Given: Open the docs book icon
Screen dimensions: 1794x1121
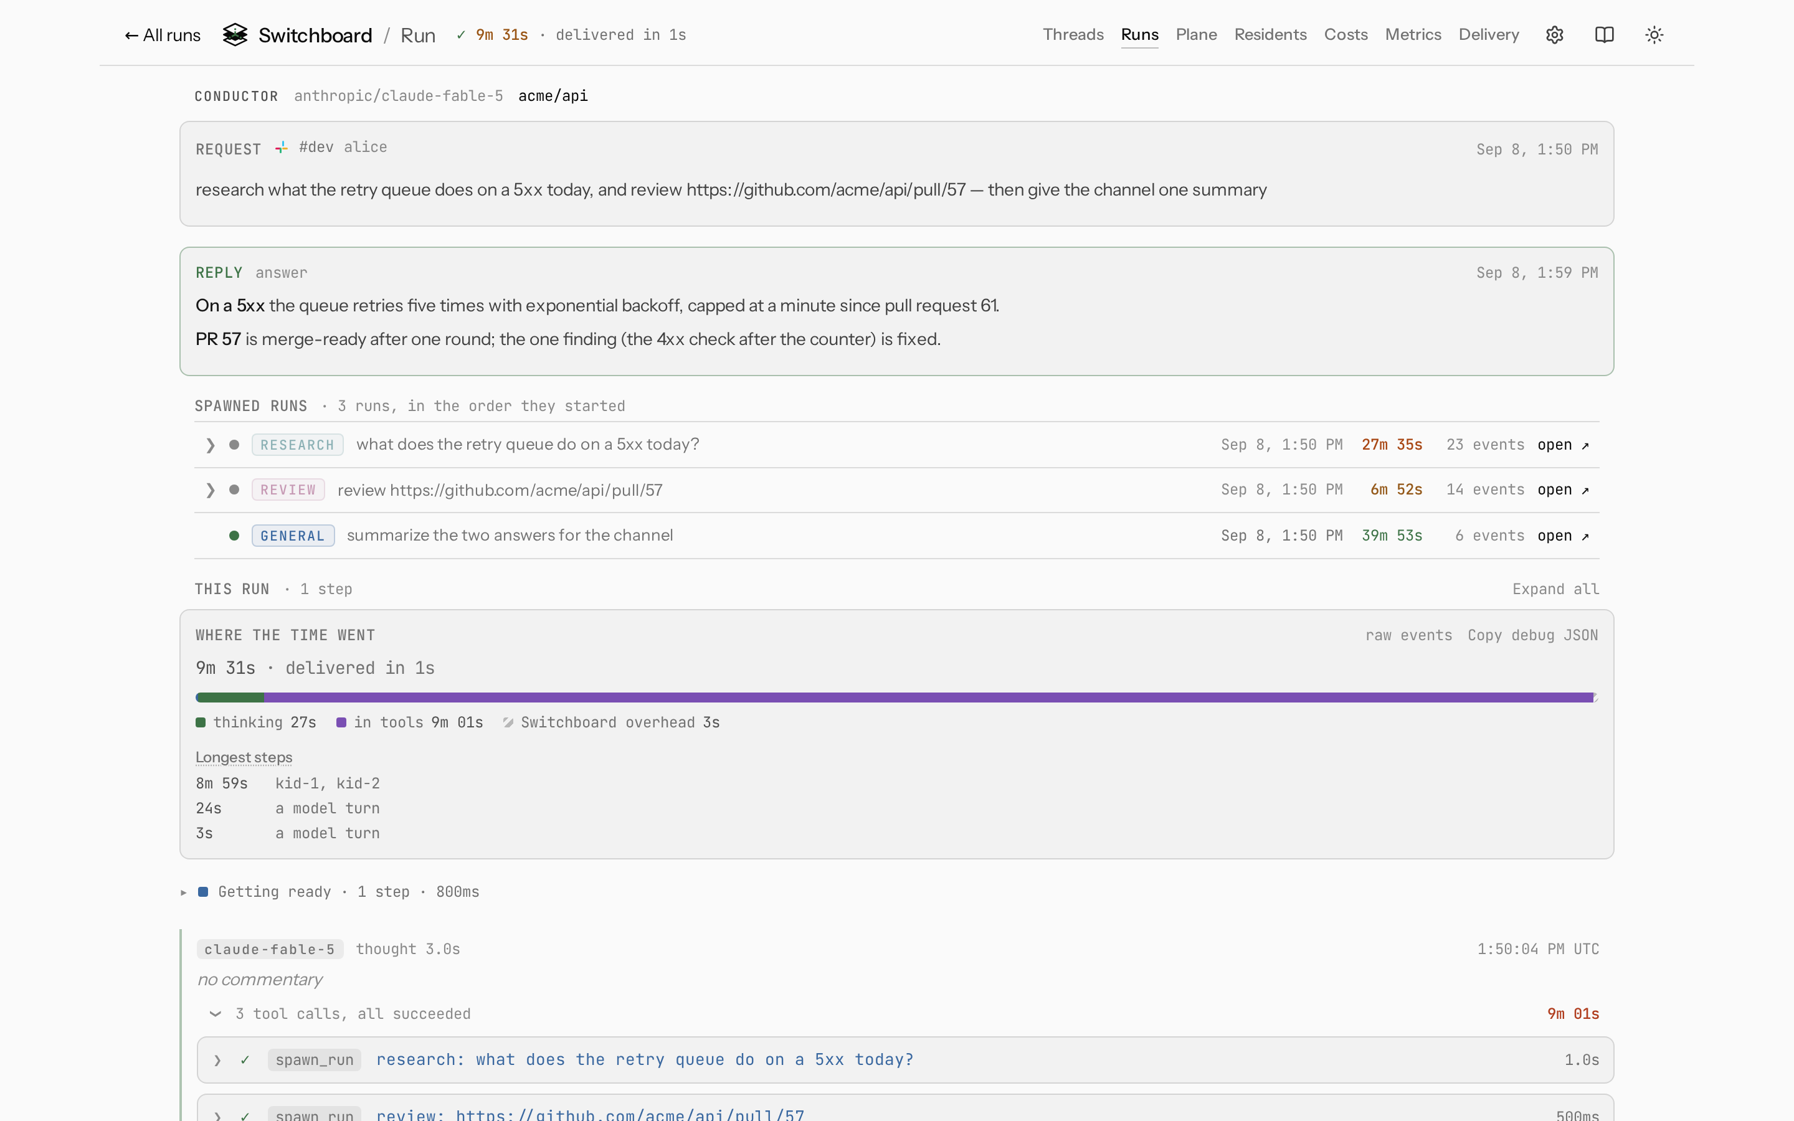Looking at the screenshot, I should (1604, 35).
